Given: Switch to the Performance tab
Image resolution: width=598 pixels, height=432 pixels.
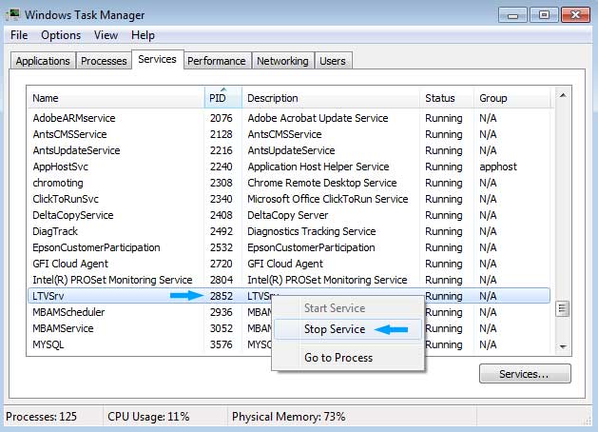Looking at the screenshot, I should click(216, 61).
